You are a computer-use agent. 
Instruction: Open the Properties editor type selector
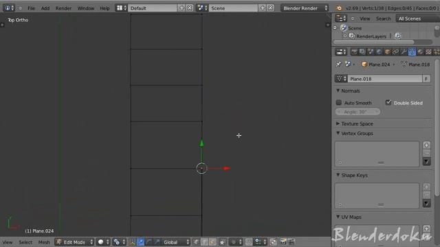click(341, 52)
